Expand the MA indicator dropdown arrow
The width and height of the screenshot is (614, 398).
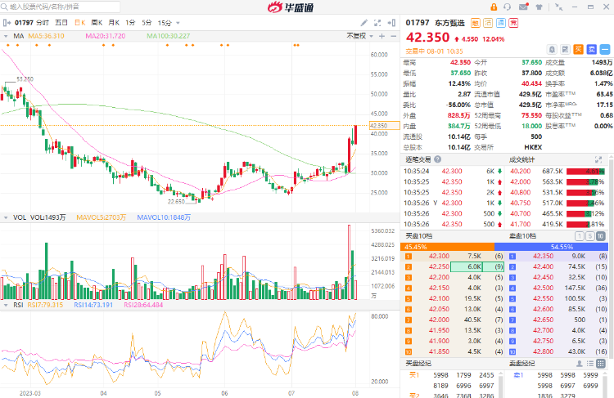(x=7, y=36)
